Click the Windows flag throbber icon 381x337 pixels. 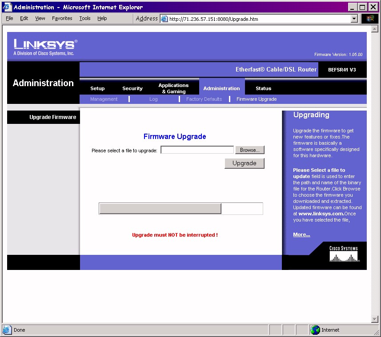point(370,19)
